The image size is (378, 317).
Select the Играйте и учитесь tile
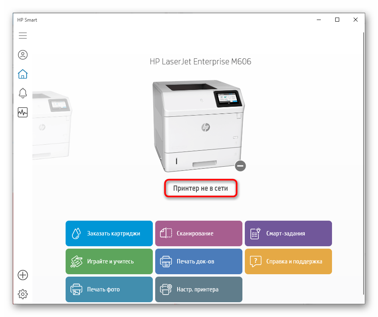109,261
